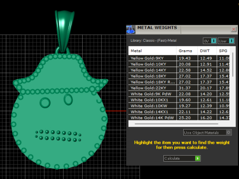
Task: Click the pendant's oval right eye
Action: click(x=68, y=99)
